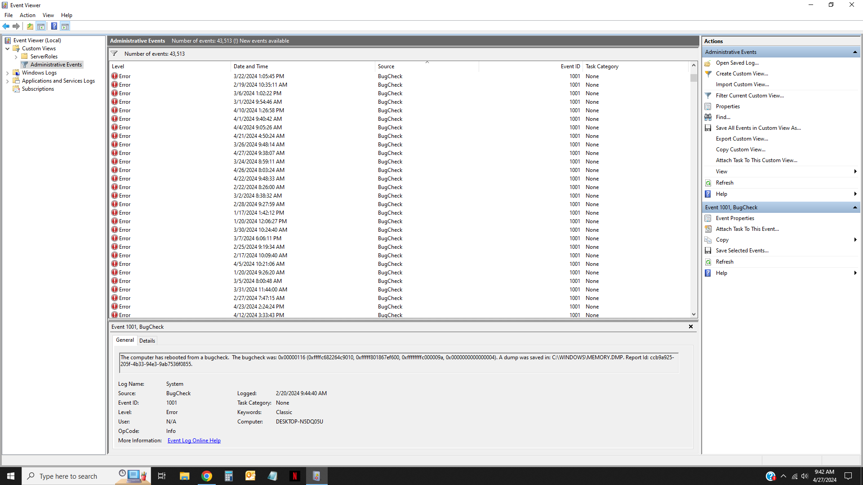The image size is (863, 485).
Task: Select the event dated 3/22/2024 1:05:45 PM
Action: pos(400,76)
